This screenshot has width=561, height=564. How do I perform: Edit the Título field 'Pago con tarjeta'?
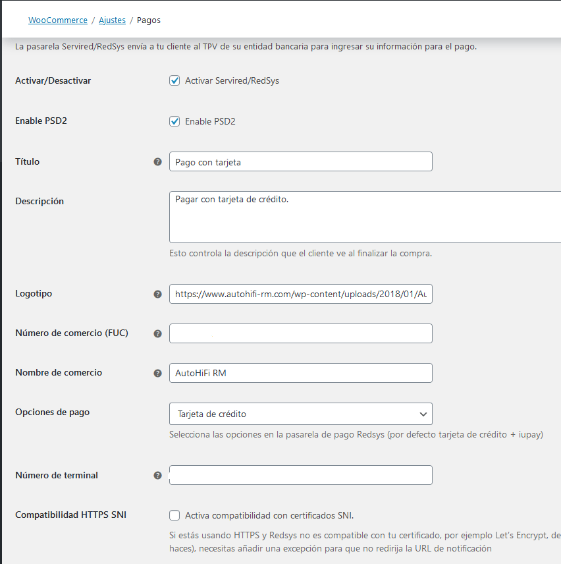pos(301,161)
